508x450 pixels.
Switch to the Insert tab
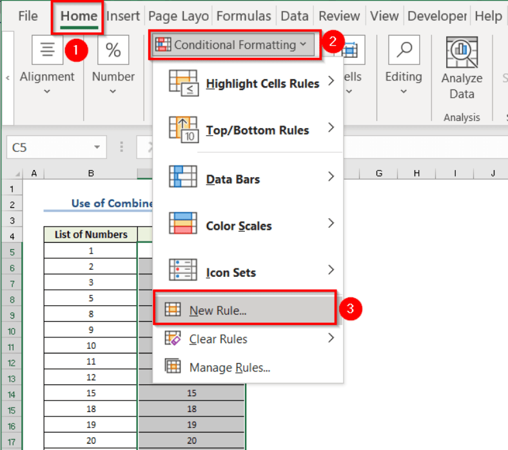coord(122,16)
